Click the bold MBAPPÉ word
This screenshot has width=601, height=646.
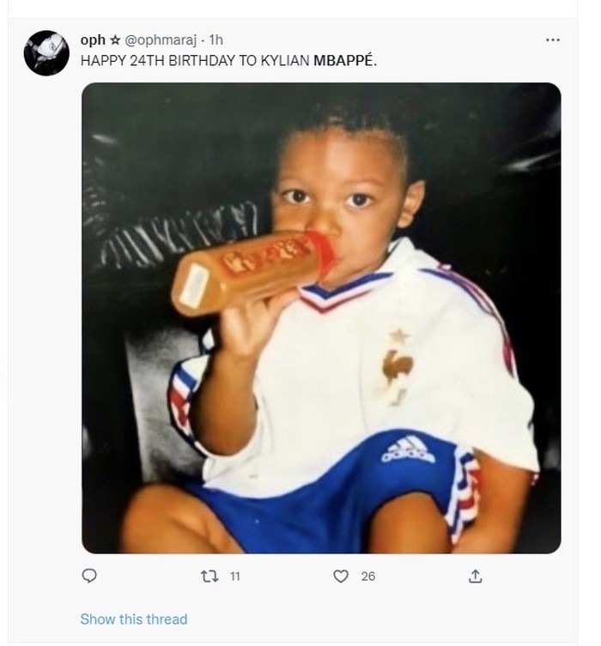pyautogui.click(x=344, y=61)
